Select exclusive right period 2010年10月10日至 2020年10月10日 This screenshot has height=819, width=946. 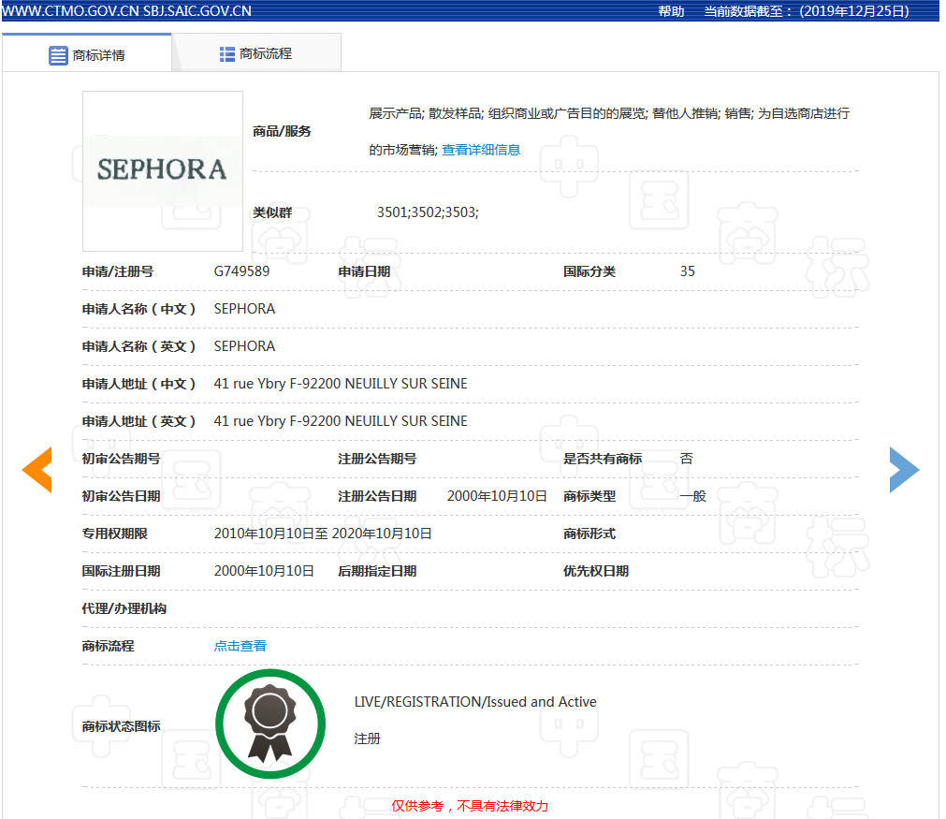coord(323,533)
